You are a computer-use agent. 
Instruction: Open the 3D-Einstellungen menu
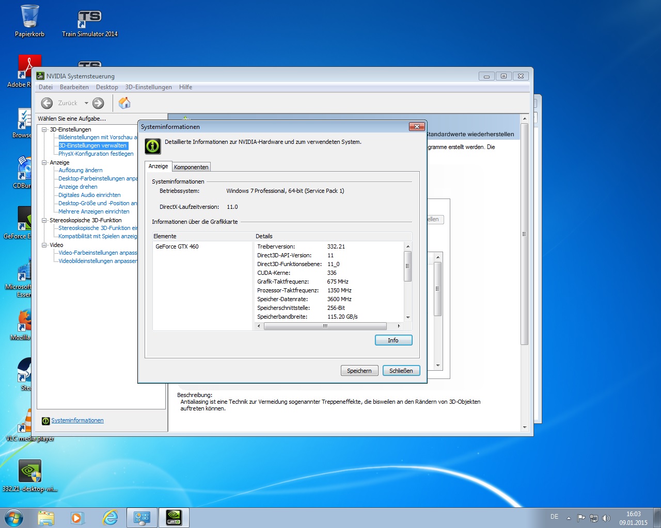click(148, 87)
